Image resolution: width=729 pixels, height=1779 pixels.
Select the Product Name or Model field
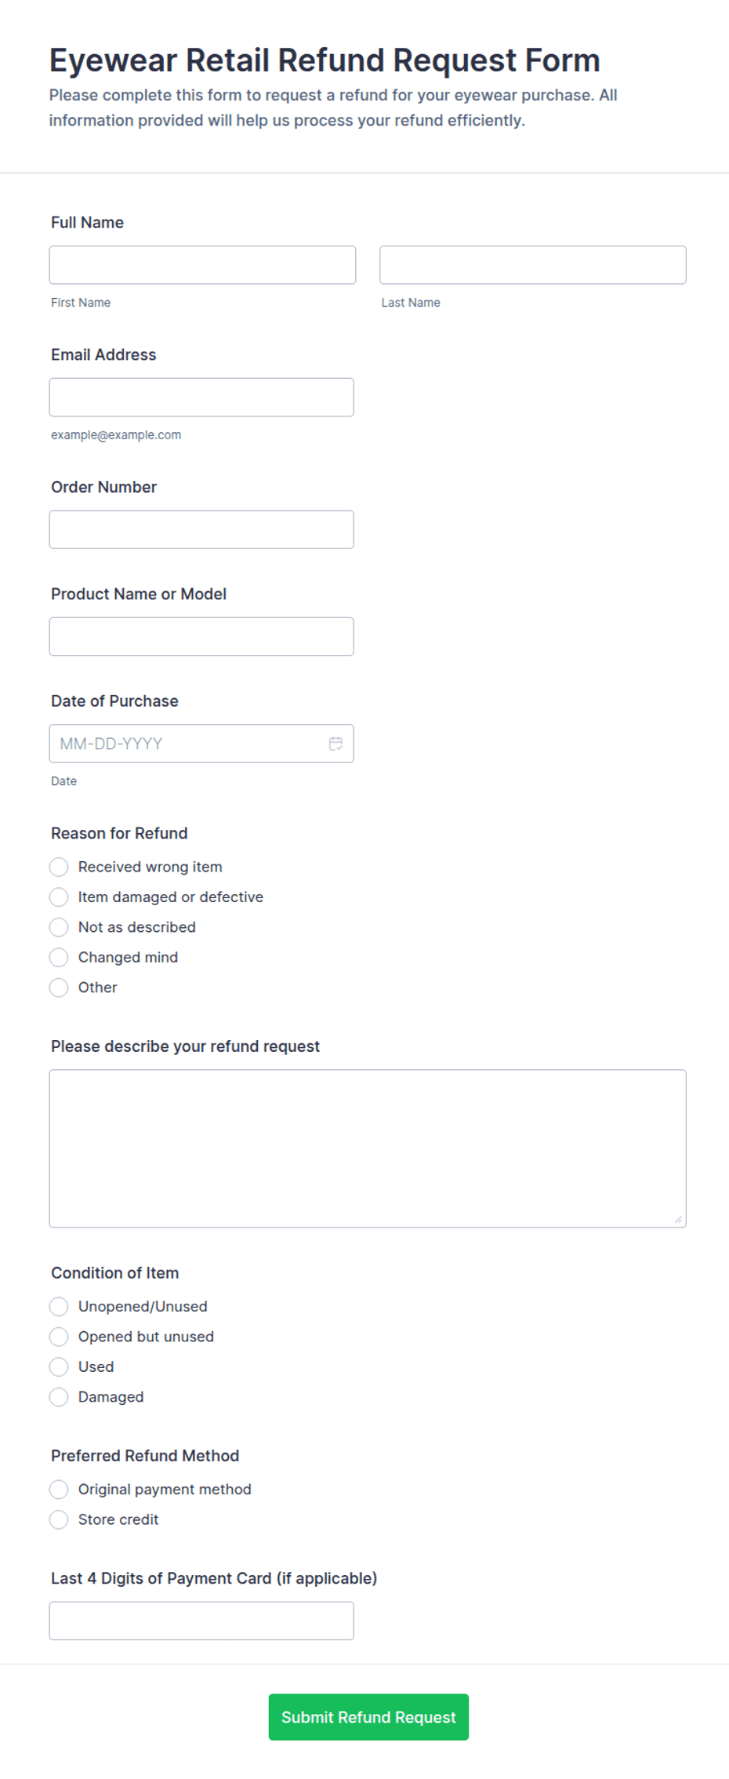click(201, 636)
